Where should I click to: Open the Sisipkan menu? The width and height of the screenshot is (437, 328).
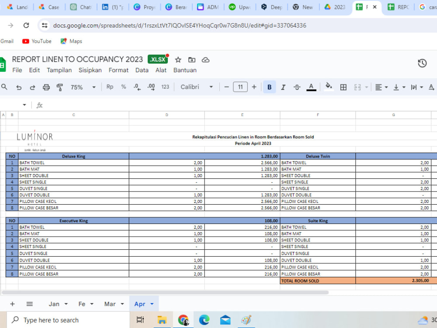click(x=90, y=70)
